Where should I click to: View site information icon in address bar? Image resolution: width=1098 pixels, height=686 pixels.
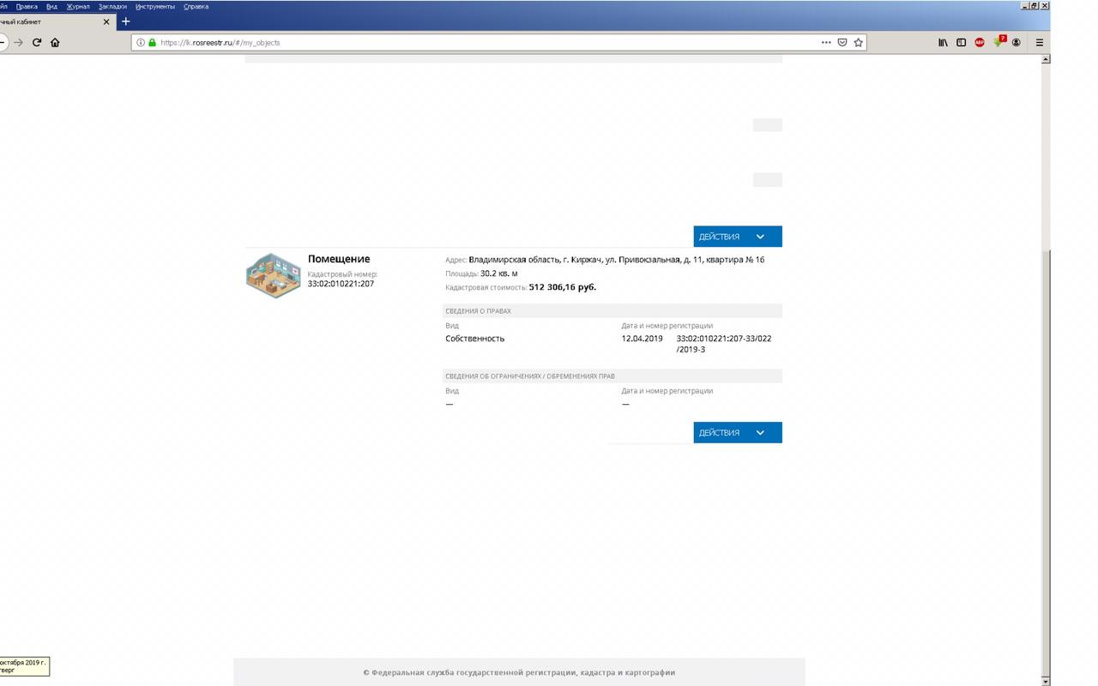(x=142, y=42)
